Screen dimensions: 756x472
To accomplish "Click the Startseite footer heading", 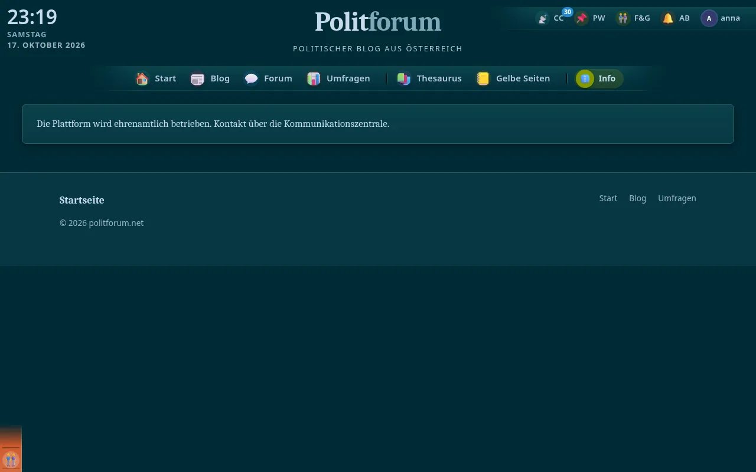I will click(82, 200).
